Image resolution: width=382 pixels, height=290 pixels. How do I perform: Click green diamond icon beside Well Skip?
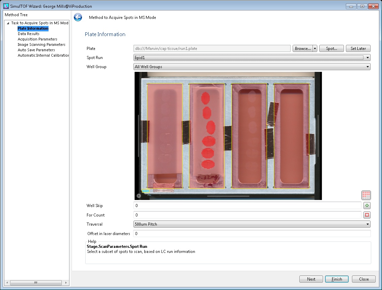(x=367, y=206)
